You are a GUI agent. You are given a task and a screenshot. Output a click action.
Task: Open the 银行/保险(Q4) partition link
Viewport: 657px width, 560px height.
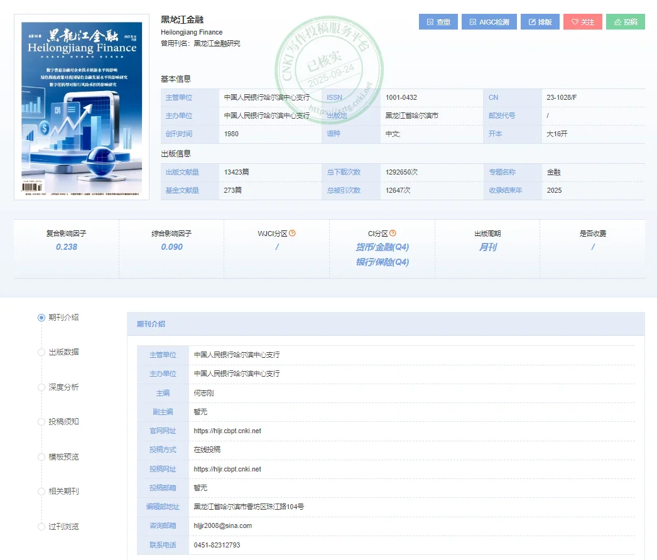pyautogui.click(x=383, y=262)
